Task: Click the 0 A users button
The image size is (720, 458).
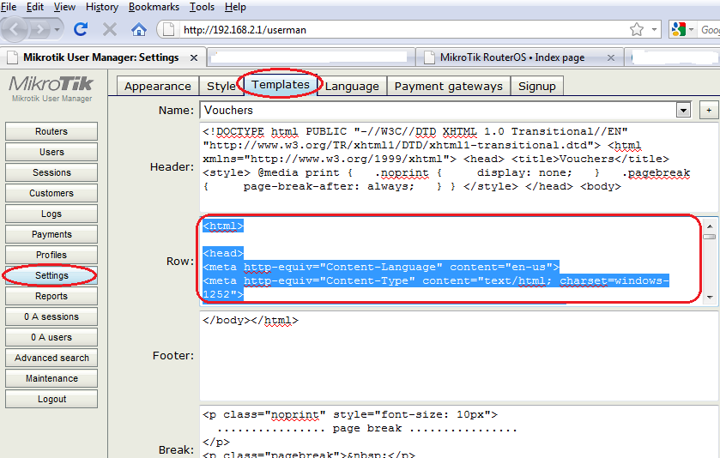Action: pyautogui.click(x=51, y=337)
